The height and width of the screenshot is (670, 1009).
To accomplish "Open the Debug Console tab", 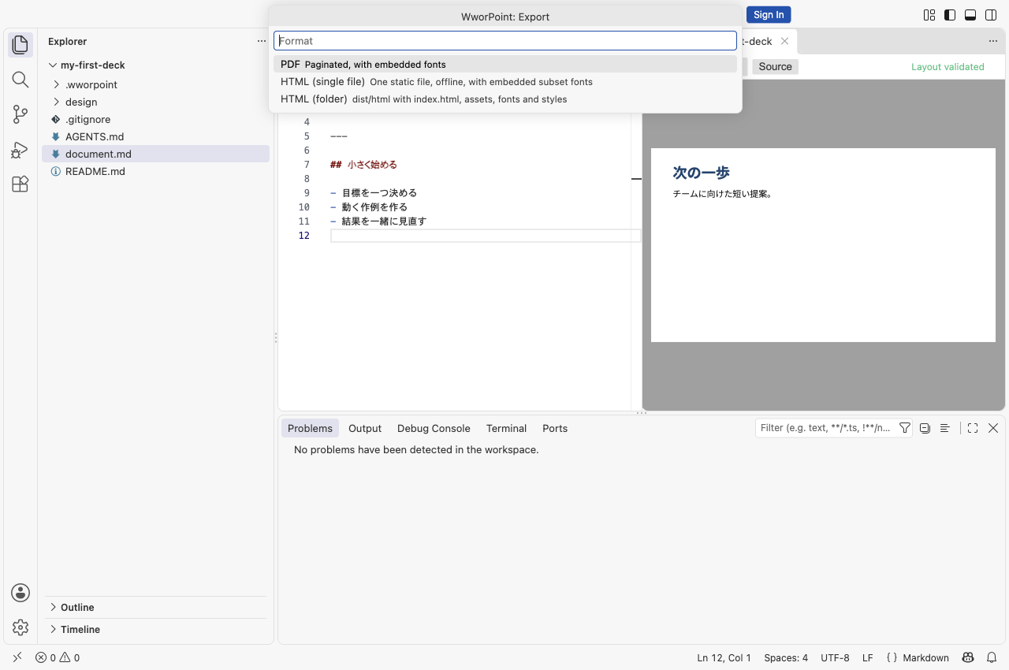I will coord(434,428).
